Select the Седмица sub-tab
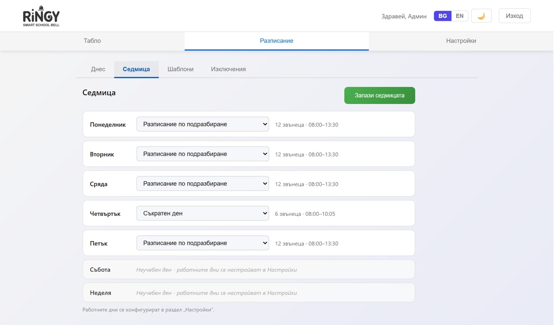 point(136,69)
